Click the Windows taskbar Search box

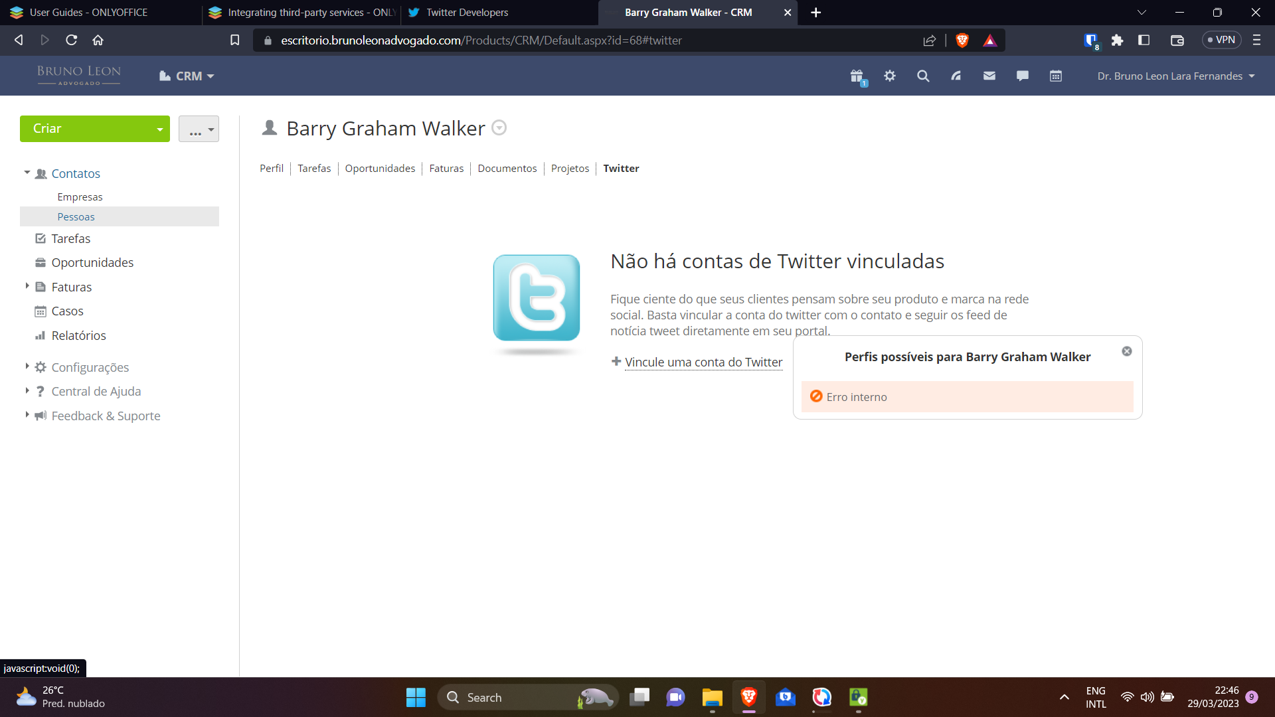[528, 698]
